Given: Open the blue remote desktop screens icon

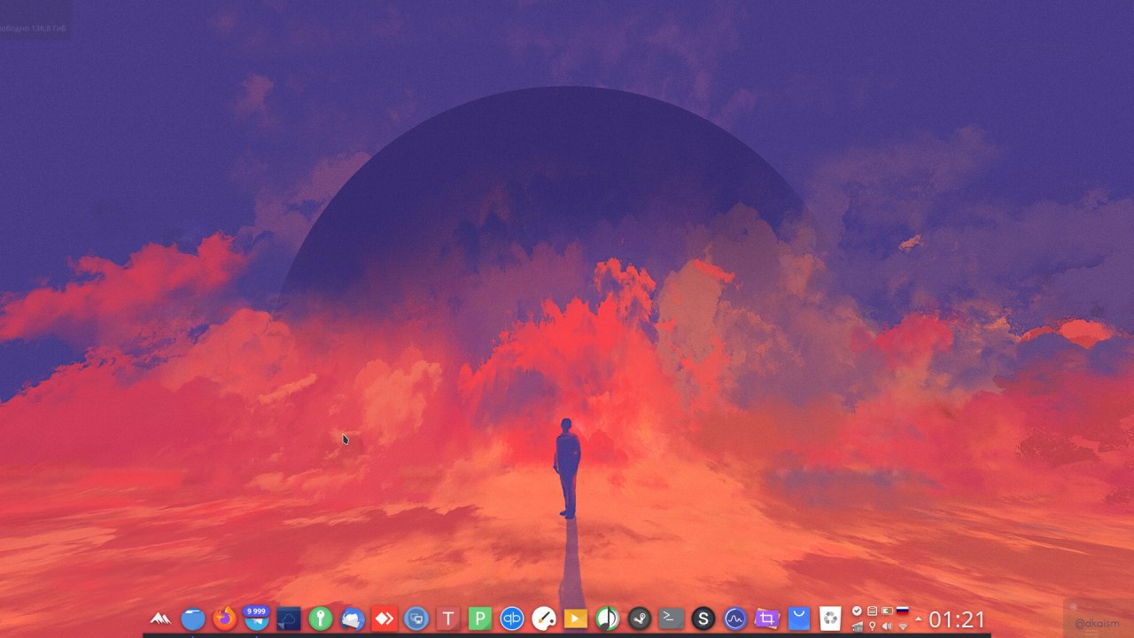Looking at the screenshot, I should [416, 619].
